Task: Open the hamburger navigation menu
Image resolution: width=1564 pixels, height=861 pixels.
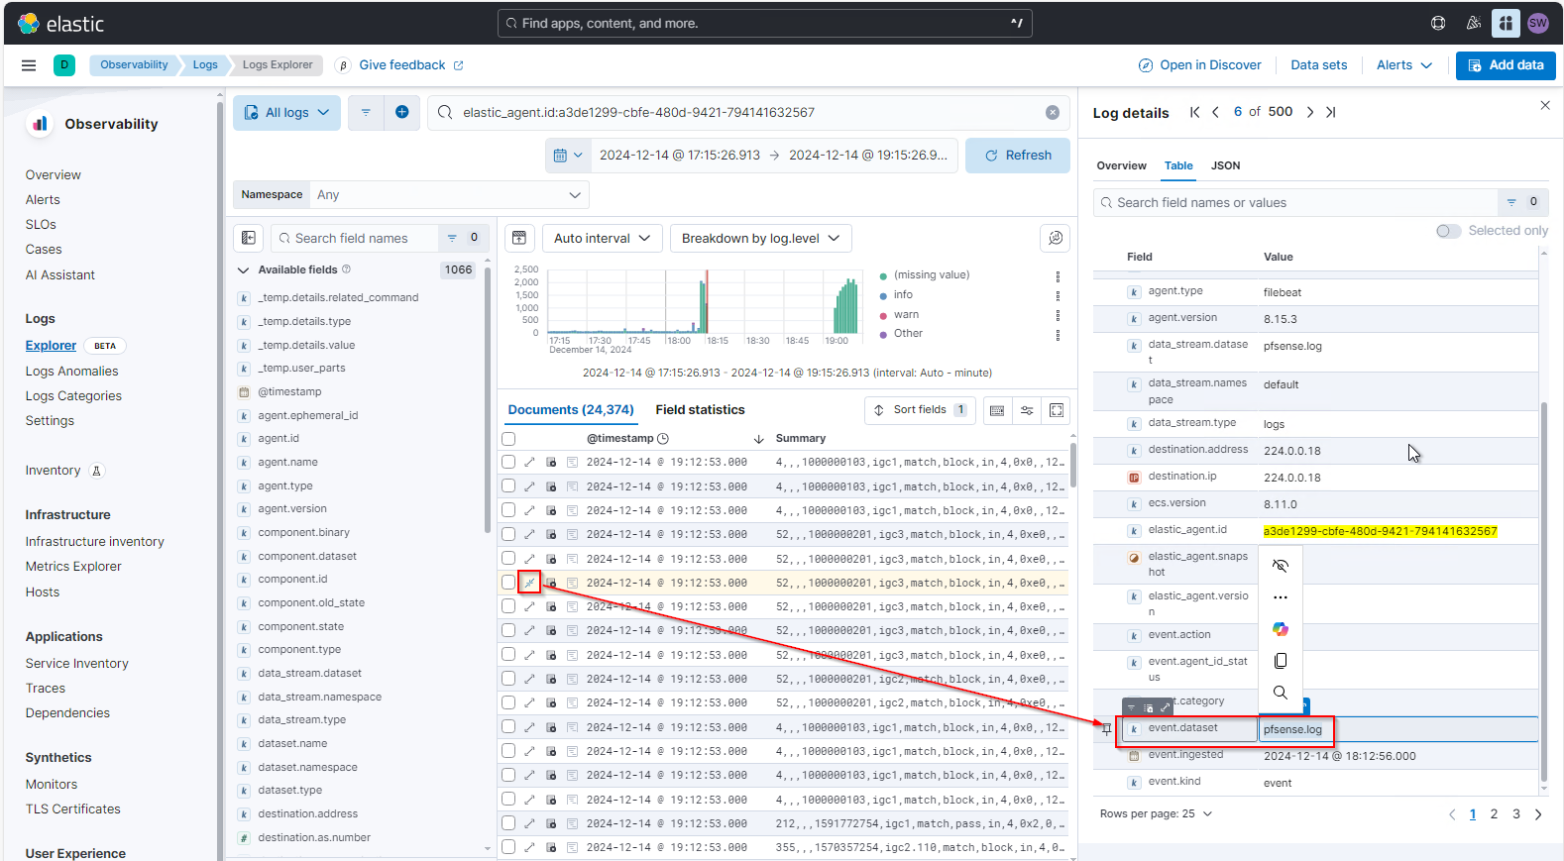Action: click(x=29, y=65)
